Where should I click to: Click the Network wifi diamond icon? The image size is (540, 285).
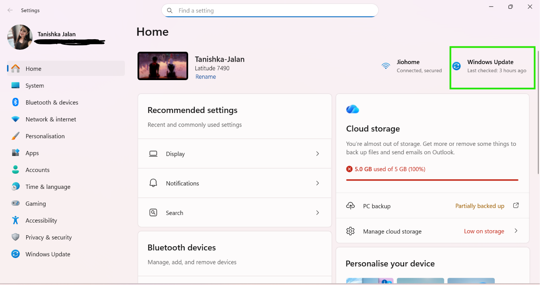[x=16, y=119]
